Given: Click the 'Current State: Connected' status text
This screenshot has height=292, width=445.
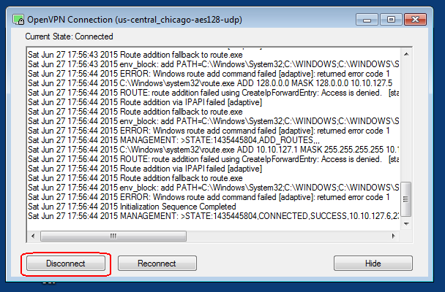Looking at the screenshot, I should click(69, 36).
